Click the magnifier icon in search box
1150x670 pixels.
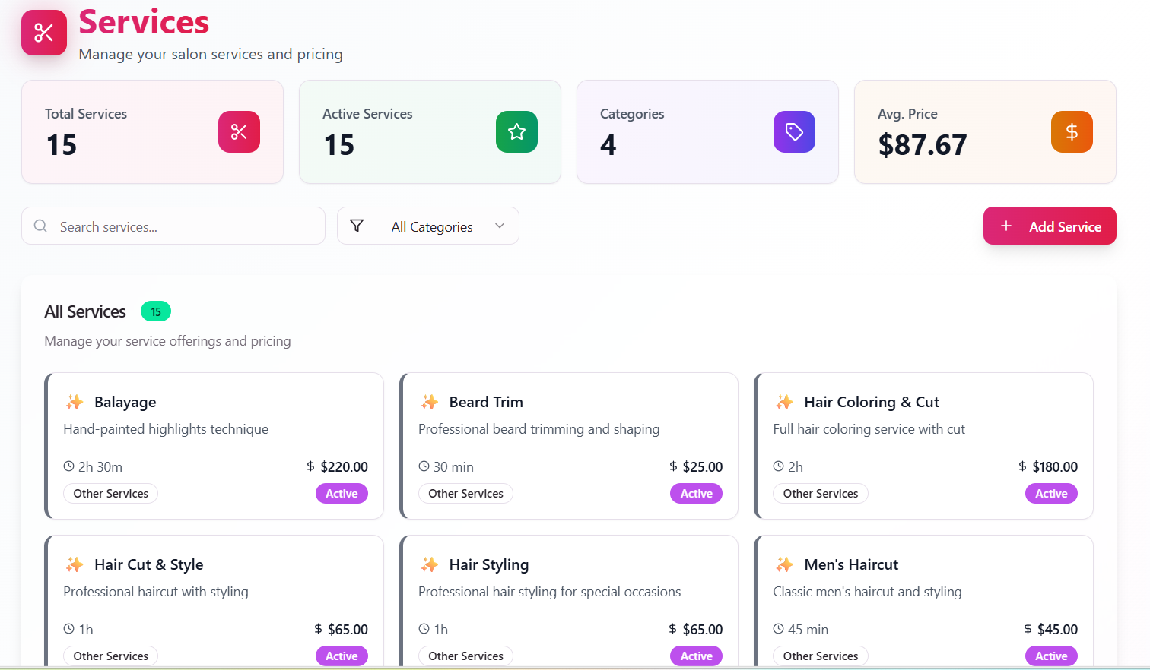(x=41, y=226)
